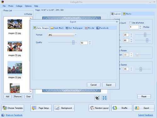Open the Collage menu
Screen dimensions: 157x118
19,6
